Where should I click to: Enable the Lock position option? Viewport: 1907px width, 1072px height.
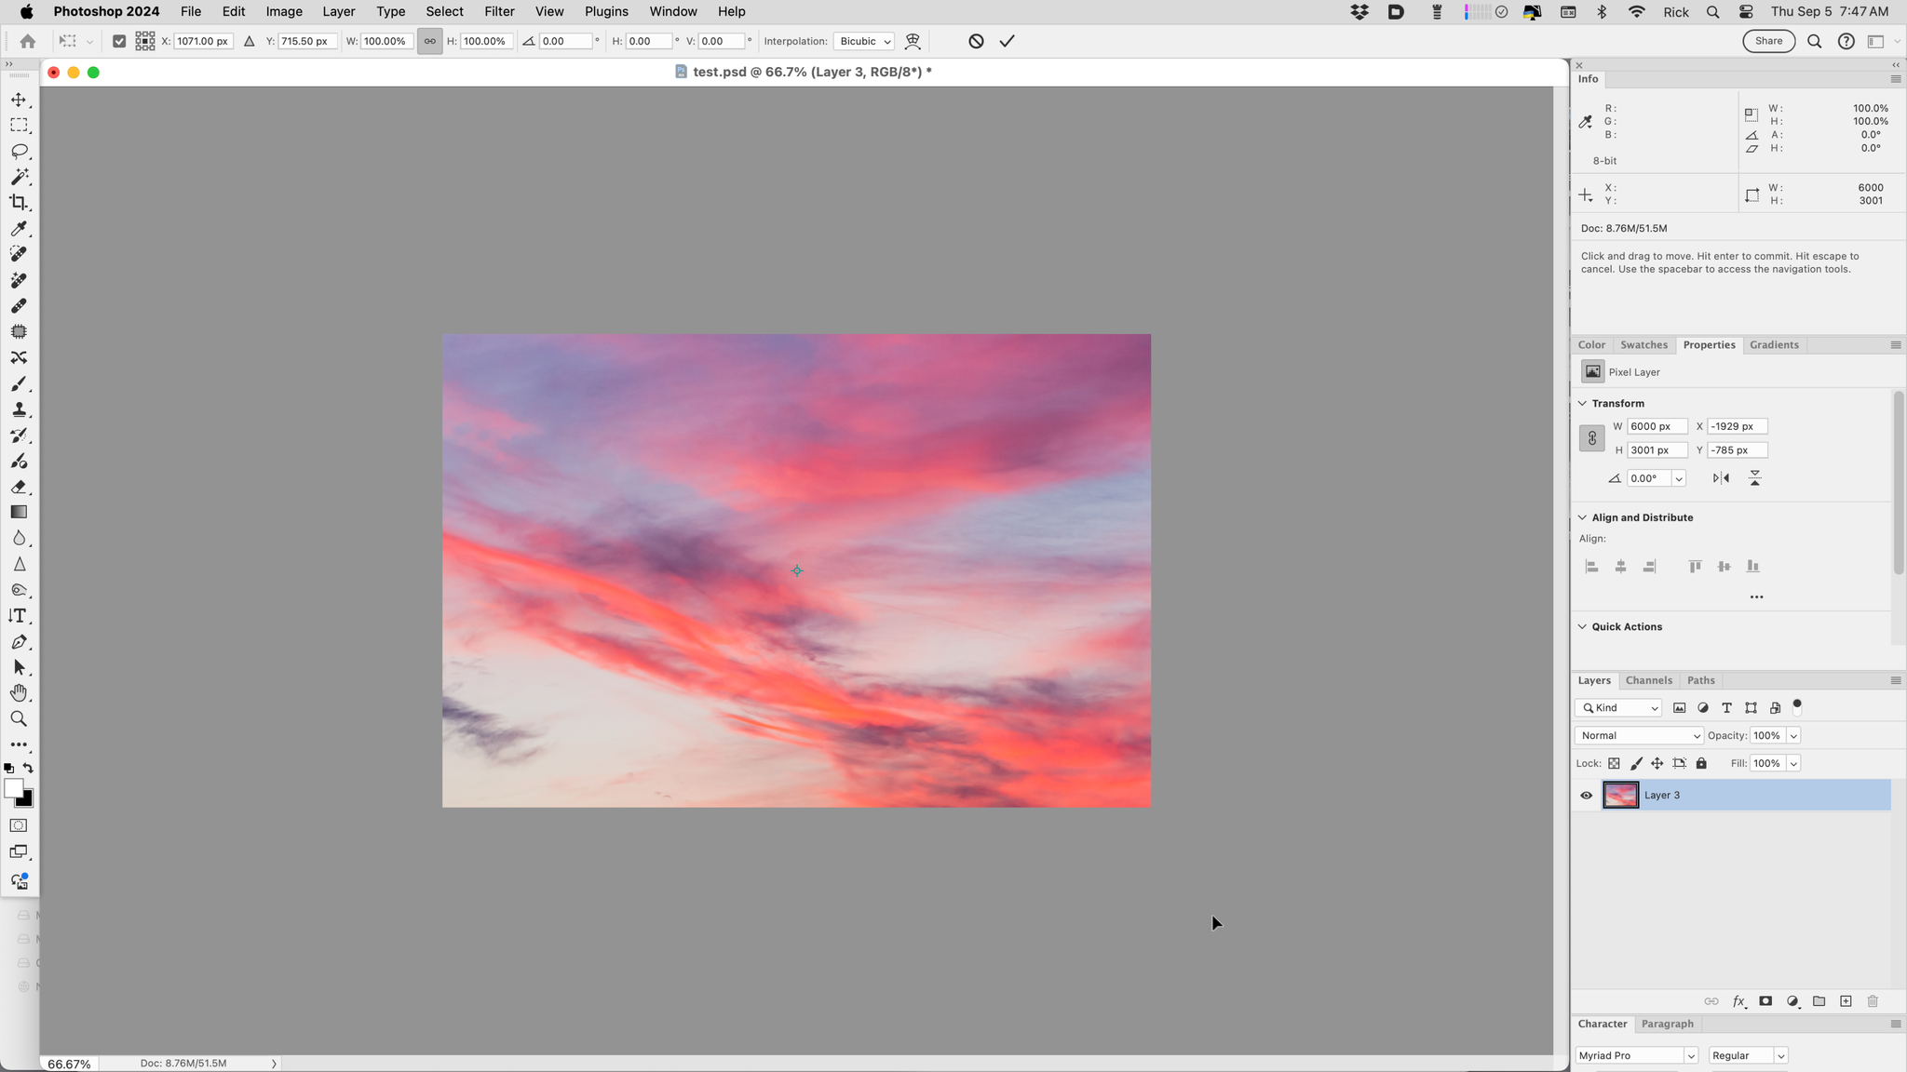[1657, 763]
